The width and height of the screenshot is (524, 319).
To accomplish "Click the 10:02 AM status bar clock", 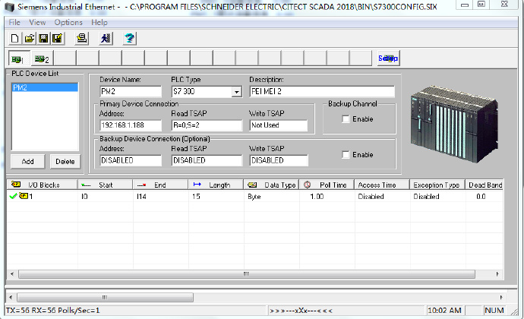I will tap(444, 311).
